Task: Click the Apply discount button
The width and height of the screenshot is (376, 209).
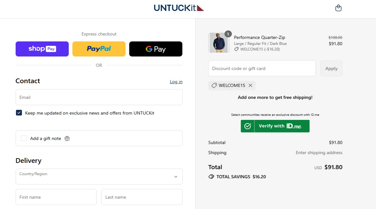Action: coord(331,68)
